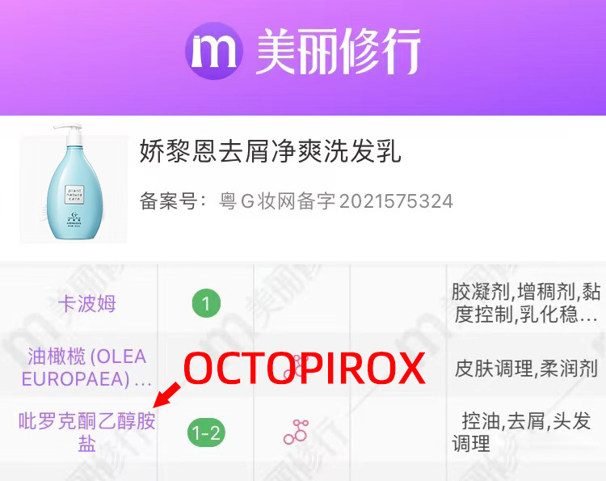Expand truncated usage text 胶凝剂,增稠剂,黏度控制
606x481 pixels.
tap(526, 303)
